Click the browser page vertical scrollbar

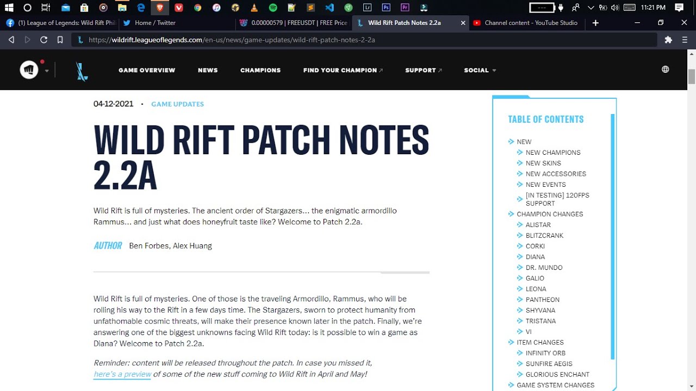point(692,76)
